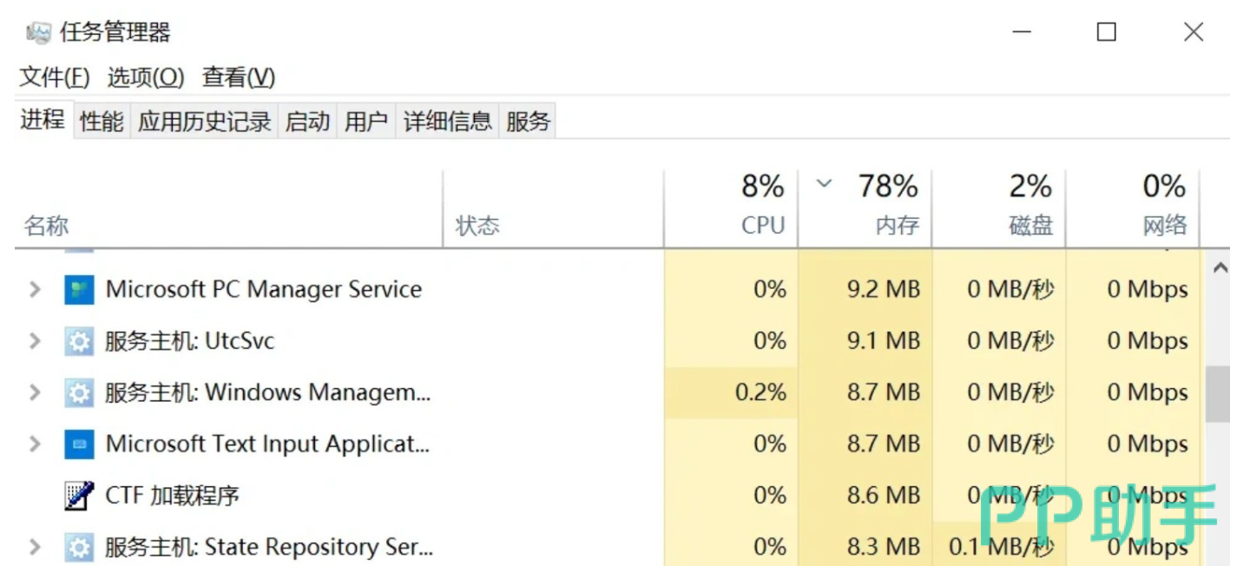
Task: Open the 选项(O) menu
Action: pos(146,77)
